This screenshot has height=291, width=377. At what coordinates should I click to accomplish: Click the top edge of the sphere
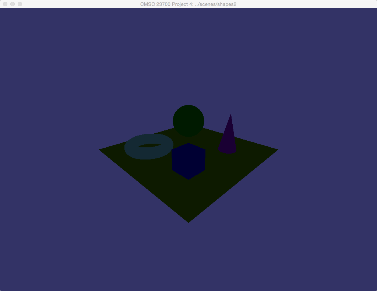point(188,106)
